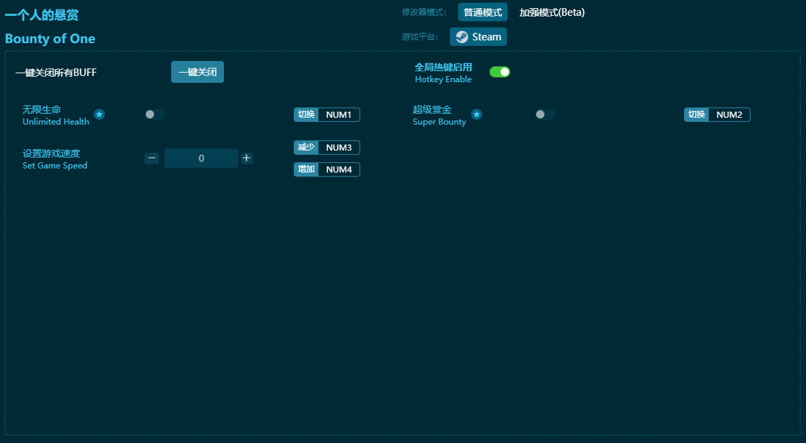Click the NUM1 hotkey for Unlimited Health

point(338,115)
